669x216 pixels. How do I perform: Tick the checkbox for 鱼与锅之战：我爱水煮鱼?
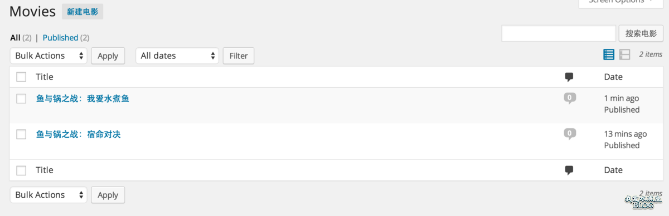pos(21,99)
